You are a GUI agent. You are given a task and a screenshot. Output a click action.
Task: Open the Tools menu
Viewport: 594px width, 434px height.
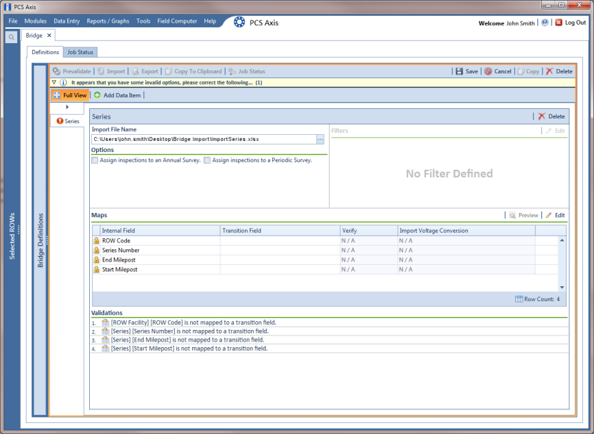[x=143, y=21]
